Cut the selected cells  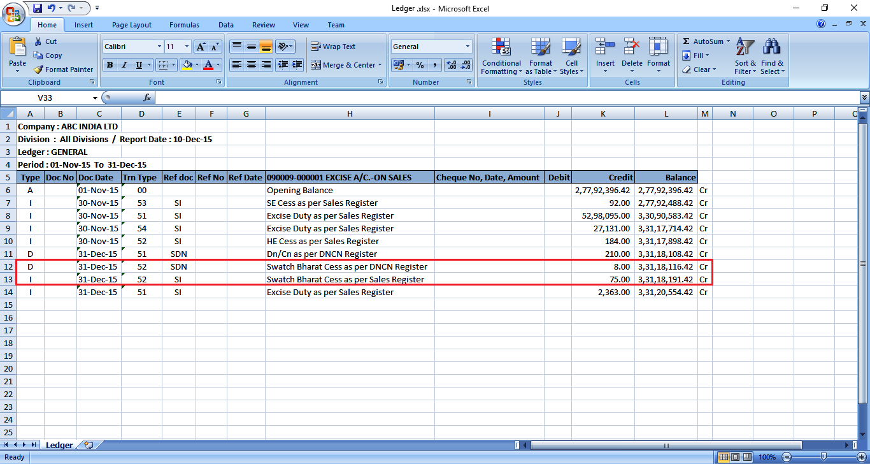click(x=45, y=41)
